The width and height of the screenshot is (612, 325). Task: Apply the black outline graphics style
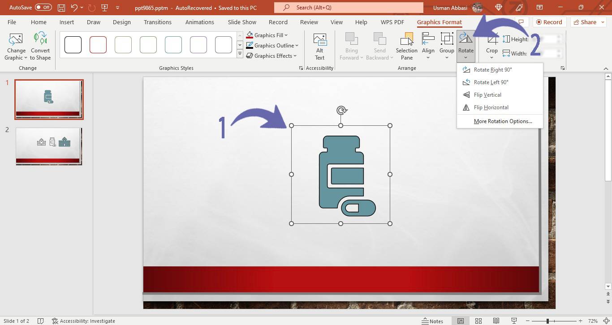point(73,45)
